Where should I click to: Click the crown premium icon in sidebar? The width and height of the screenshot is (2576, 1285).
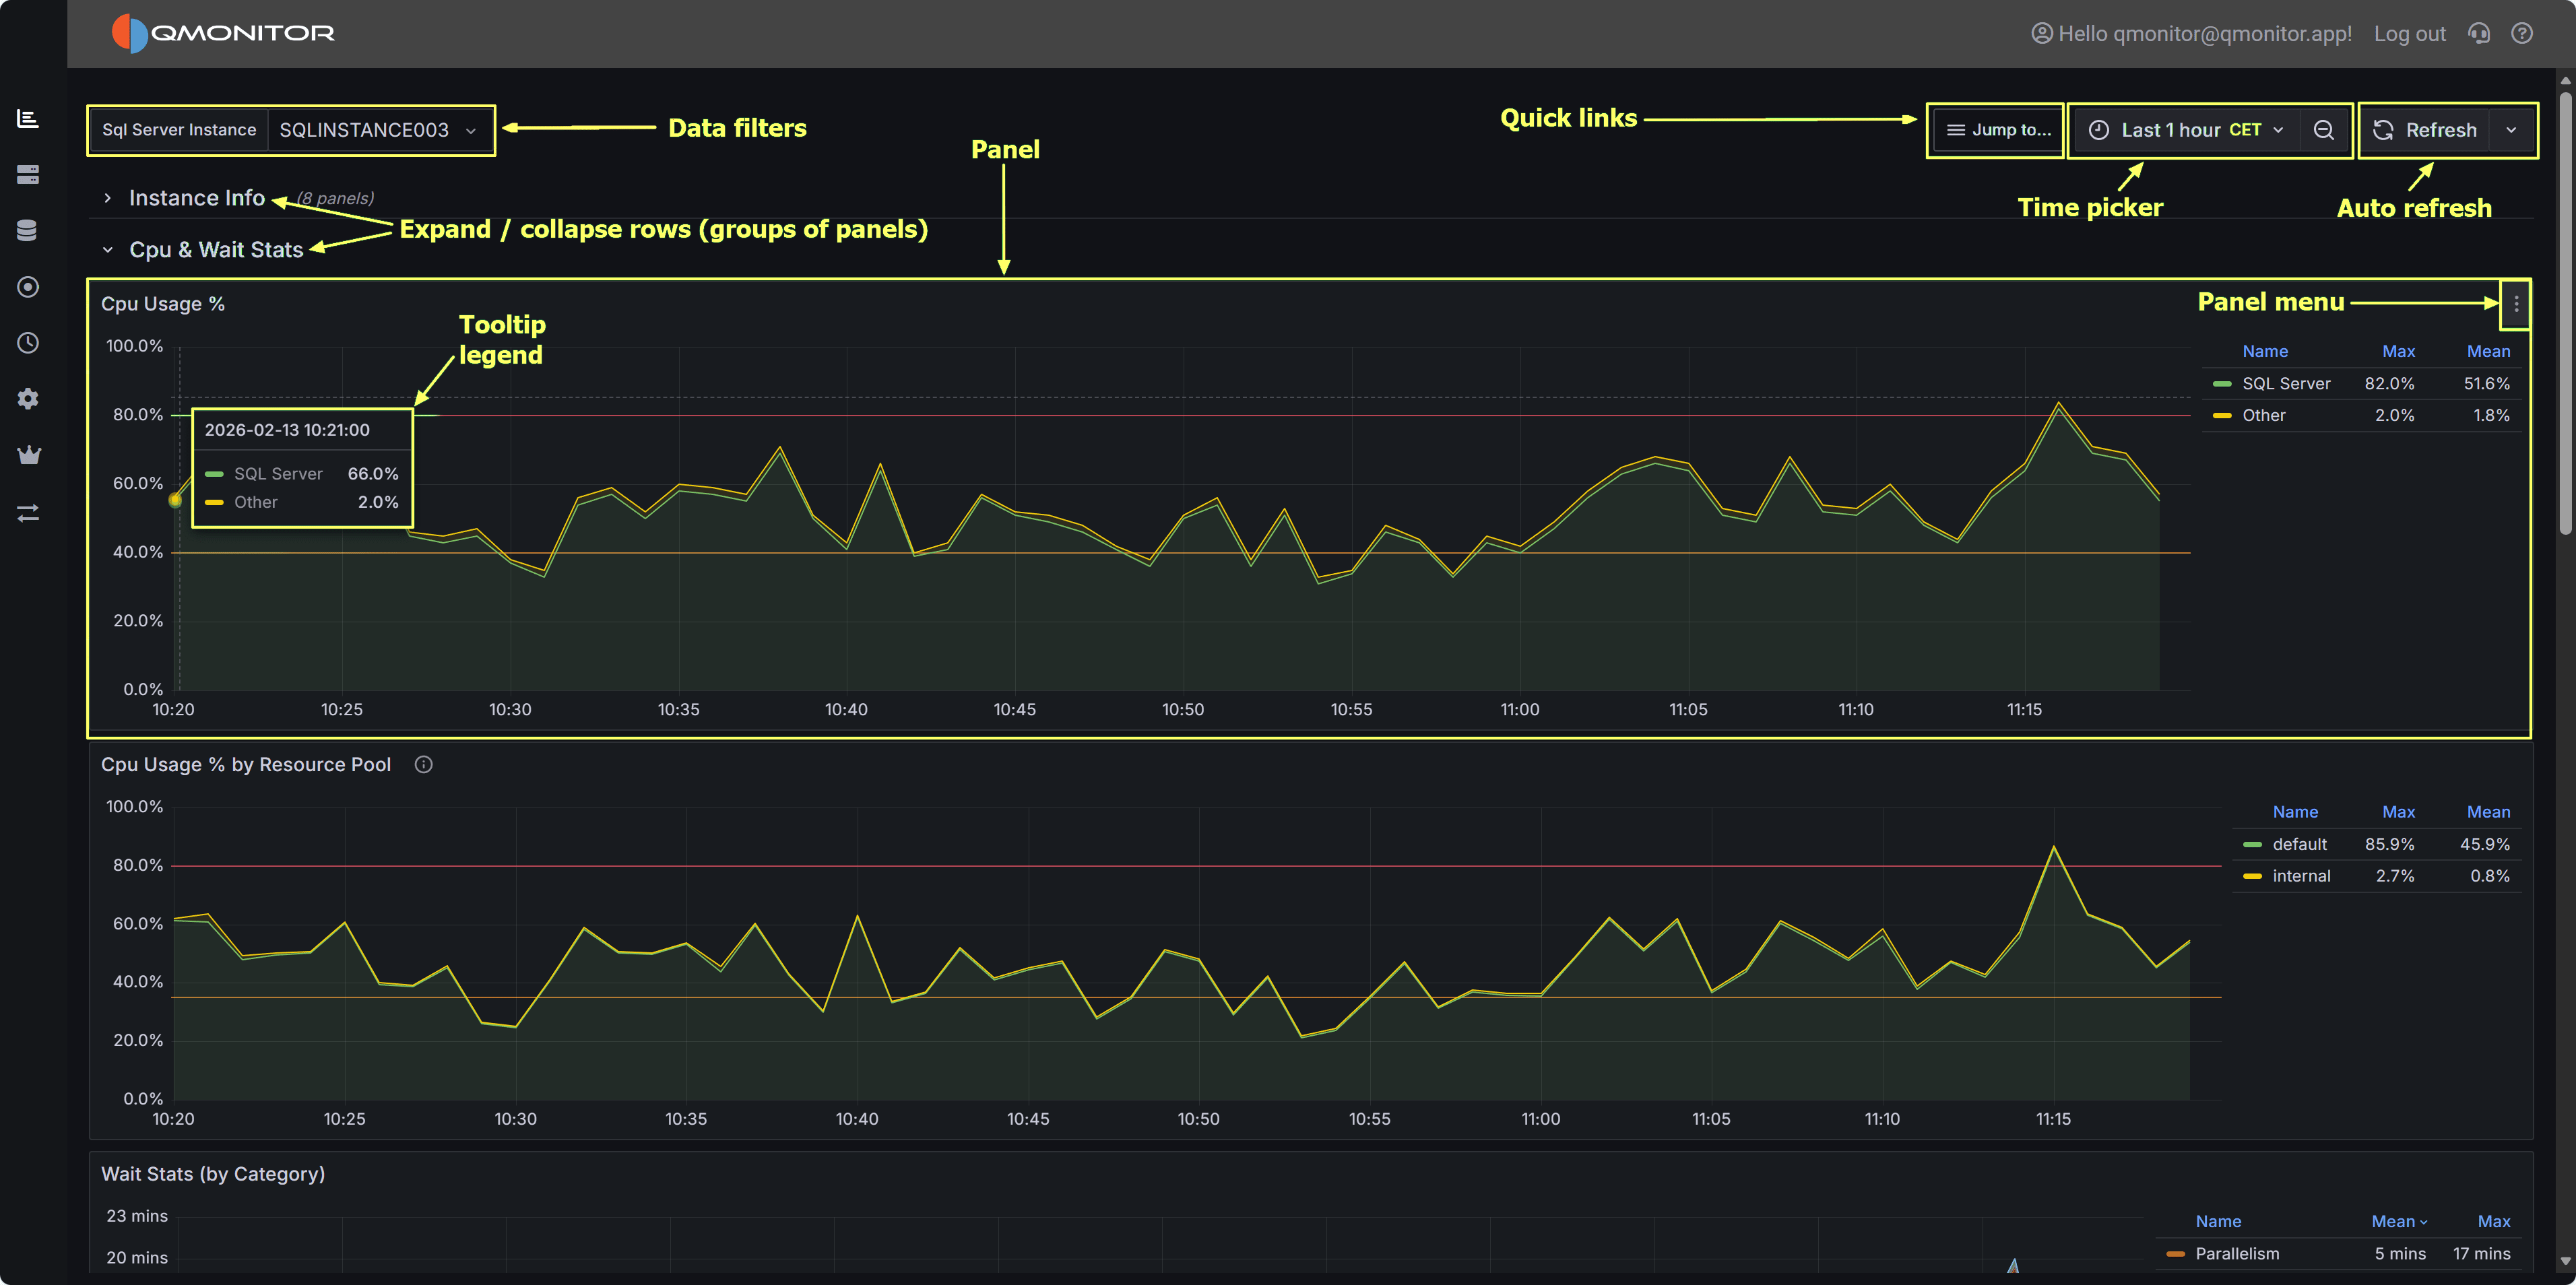pyautogui.click(x=28, y=455)
